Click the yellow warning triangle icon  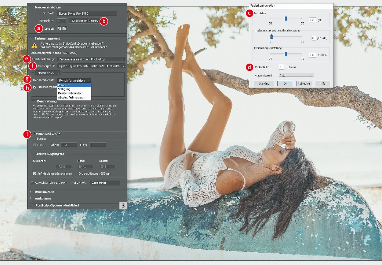coord(34,45)
